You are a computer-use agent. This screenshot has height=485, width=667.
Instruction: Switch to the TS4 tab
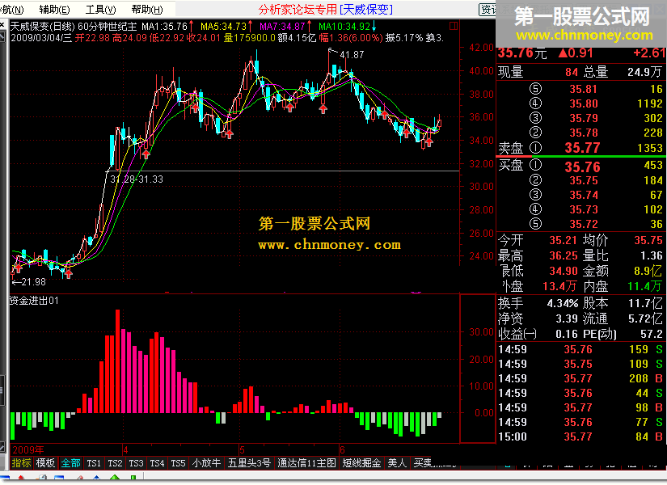click(x=157, y=463)
